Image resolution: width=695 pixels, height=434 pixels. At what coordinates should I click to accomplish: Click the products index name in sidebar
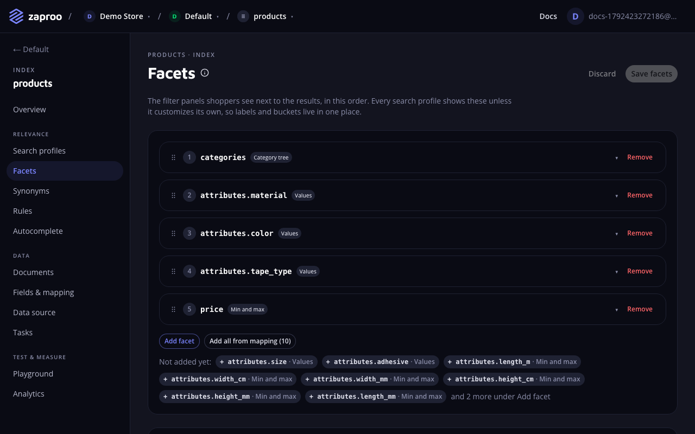point(33,84)
